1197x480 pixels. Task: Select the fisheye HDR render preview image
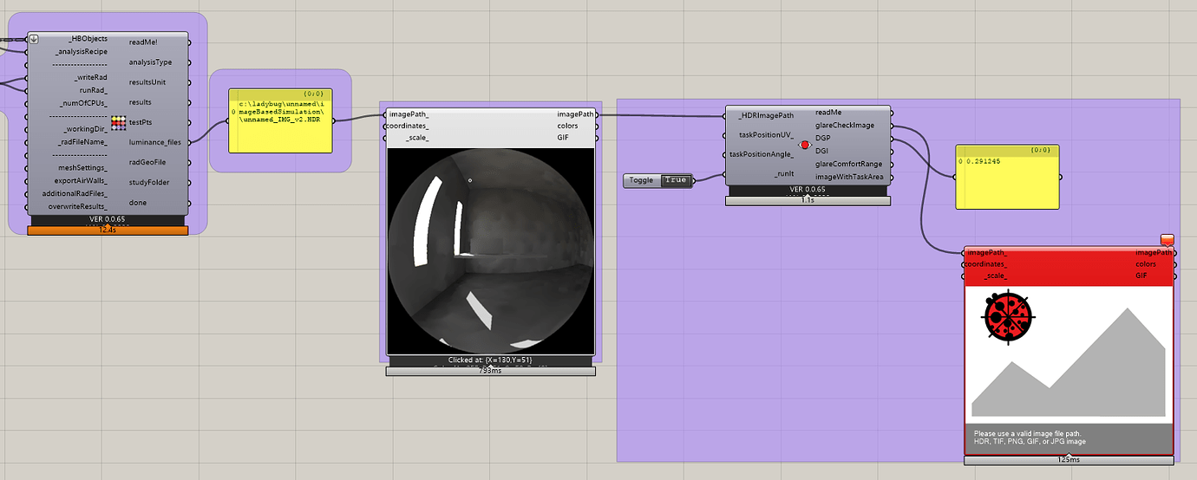[x=490, y=251]
